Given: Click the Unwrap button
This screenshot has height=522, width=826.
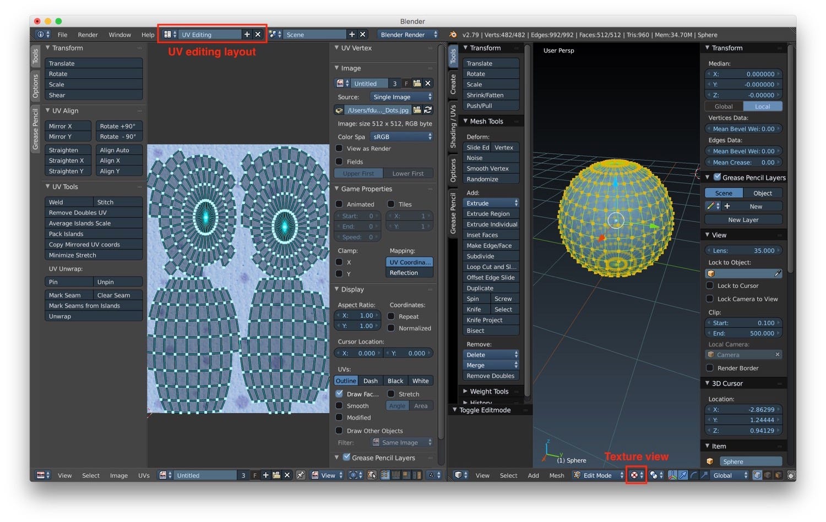Looking at the screenshot, I should tap(94, 316).
